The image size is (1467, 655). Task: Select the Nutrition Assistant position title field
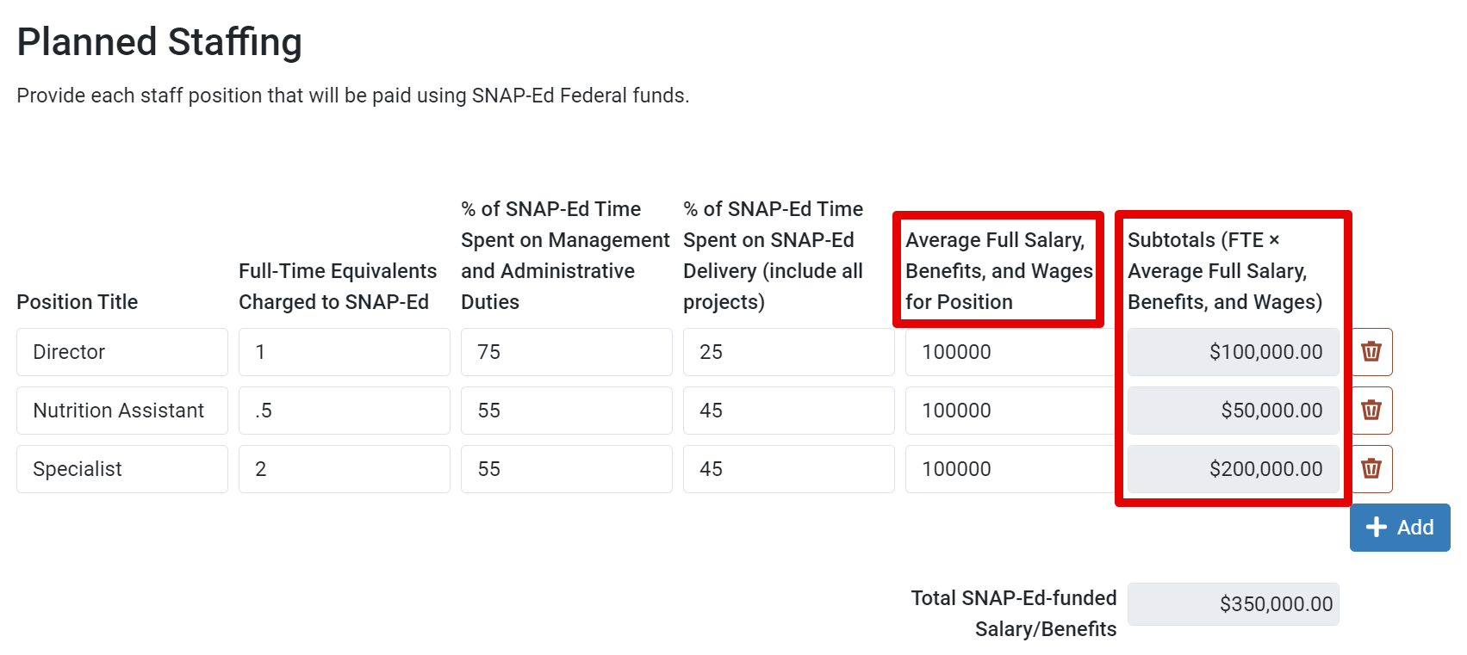coord(121,411)
